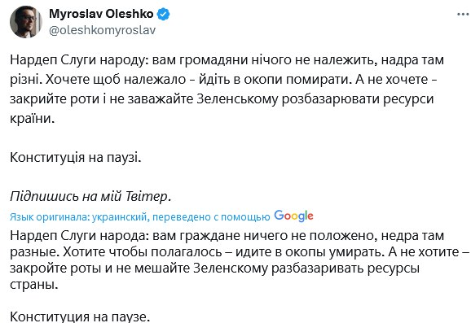Open the three-dot more options menu

click(x=463, y=15)
